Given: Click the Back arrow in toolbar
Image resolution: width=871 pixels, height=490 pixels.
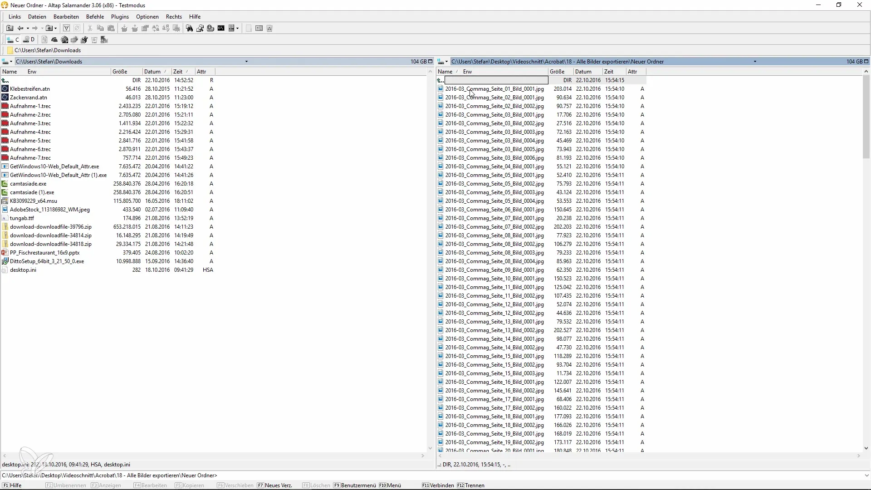Looking at the screenshot, I should (x=20, y=28).
